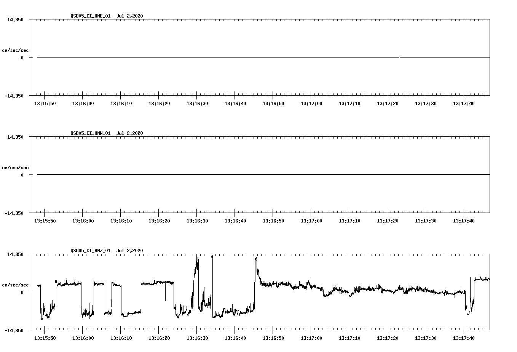Image resolution: width=517 pixels, height=352 pixels.
Task: Click 13:16:30 on the HNE time axis
Action: point(197,103)
